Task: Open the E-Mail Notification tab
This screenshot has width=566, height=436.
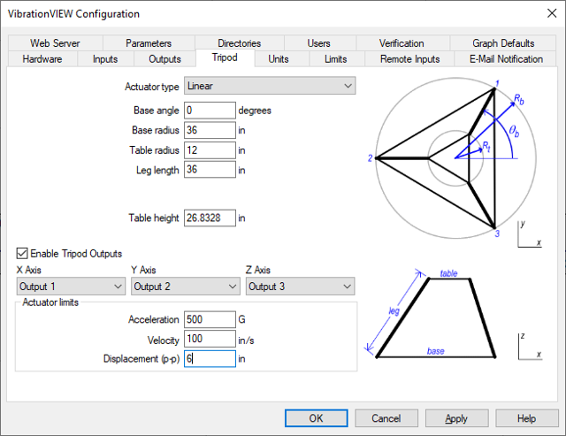Action: tap(506, 59)
